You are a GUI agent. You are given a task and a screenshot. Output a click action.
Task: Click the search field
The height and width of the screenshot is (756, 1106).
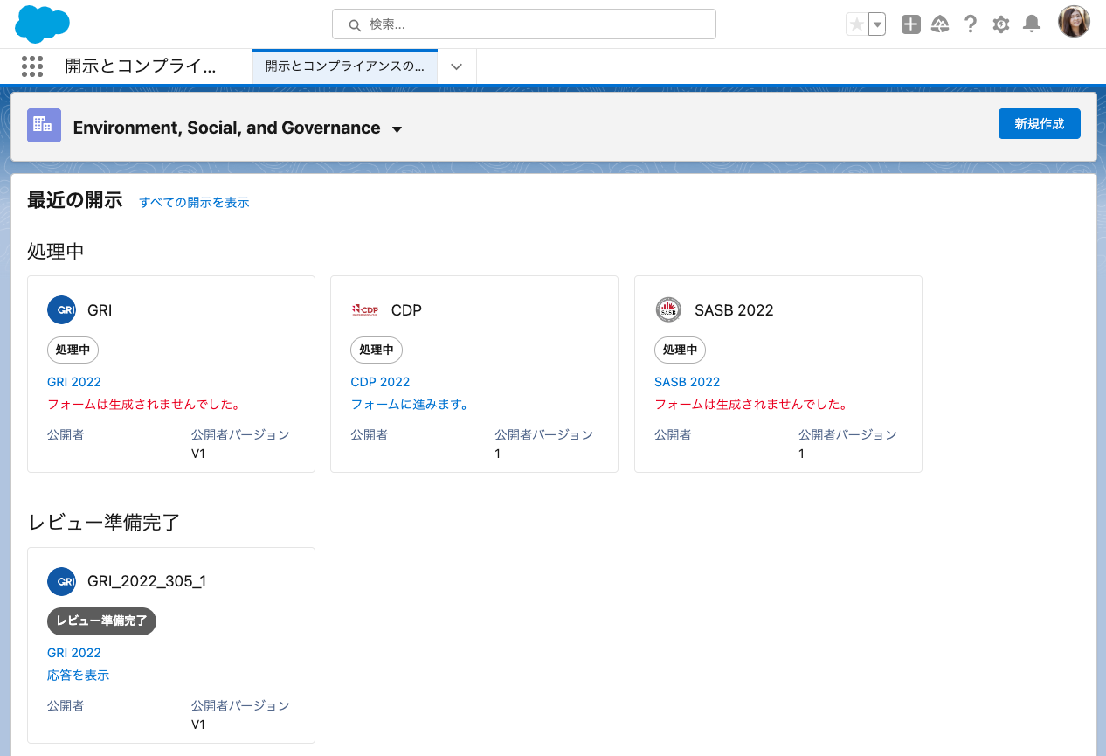524,24
